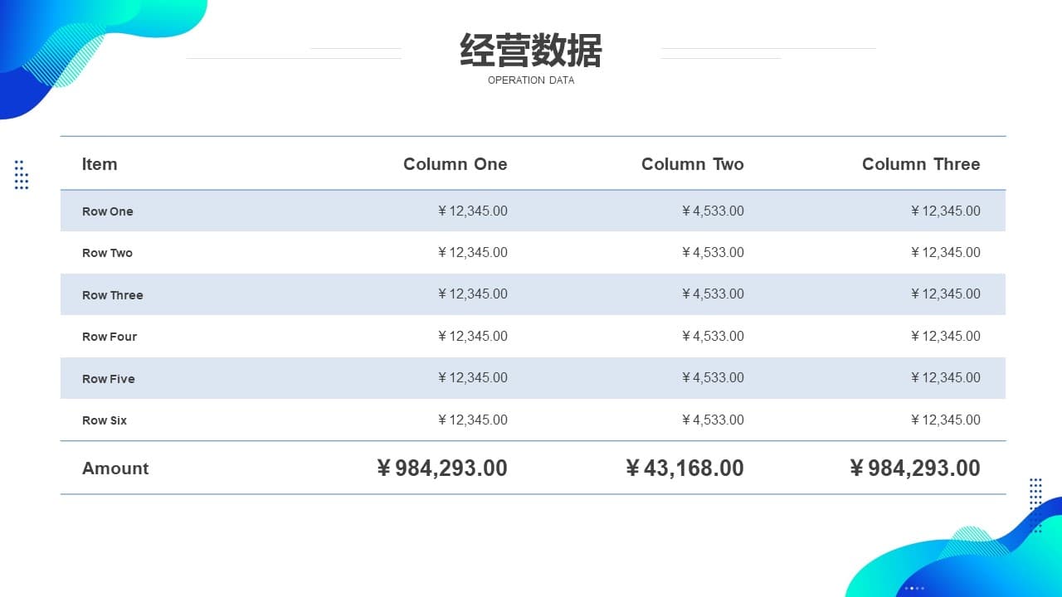Click the ¥43,168.00 total amount
Screen dimensions: 1062x597
tap(684, 468)
